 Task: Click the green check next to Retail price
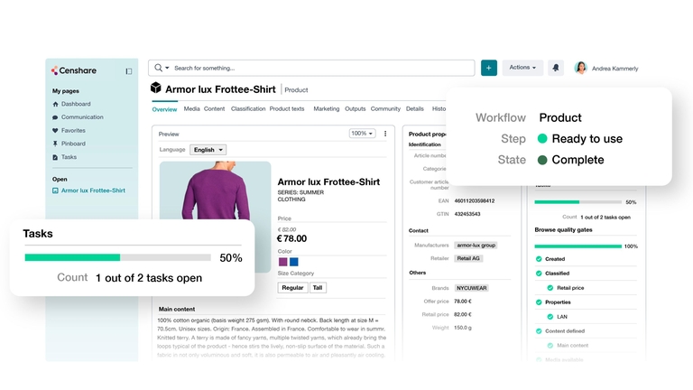point(550,288)
